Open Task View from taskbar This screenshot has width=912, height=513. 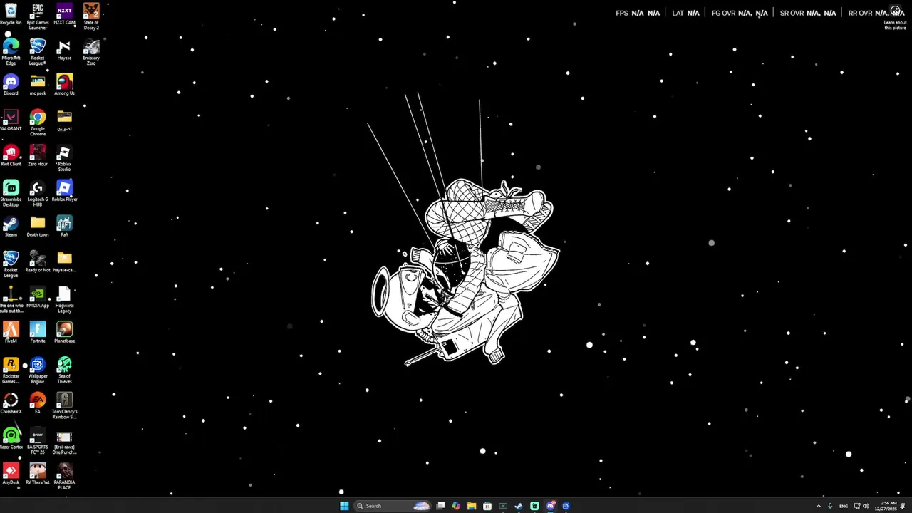coord(440,506)
